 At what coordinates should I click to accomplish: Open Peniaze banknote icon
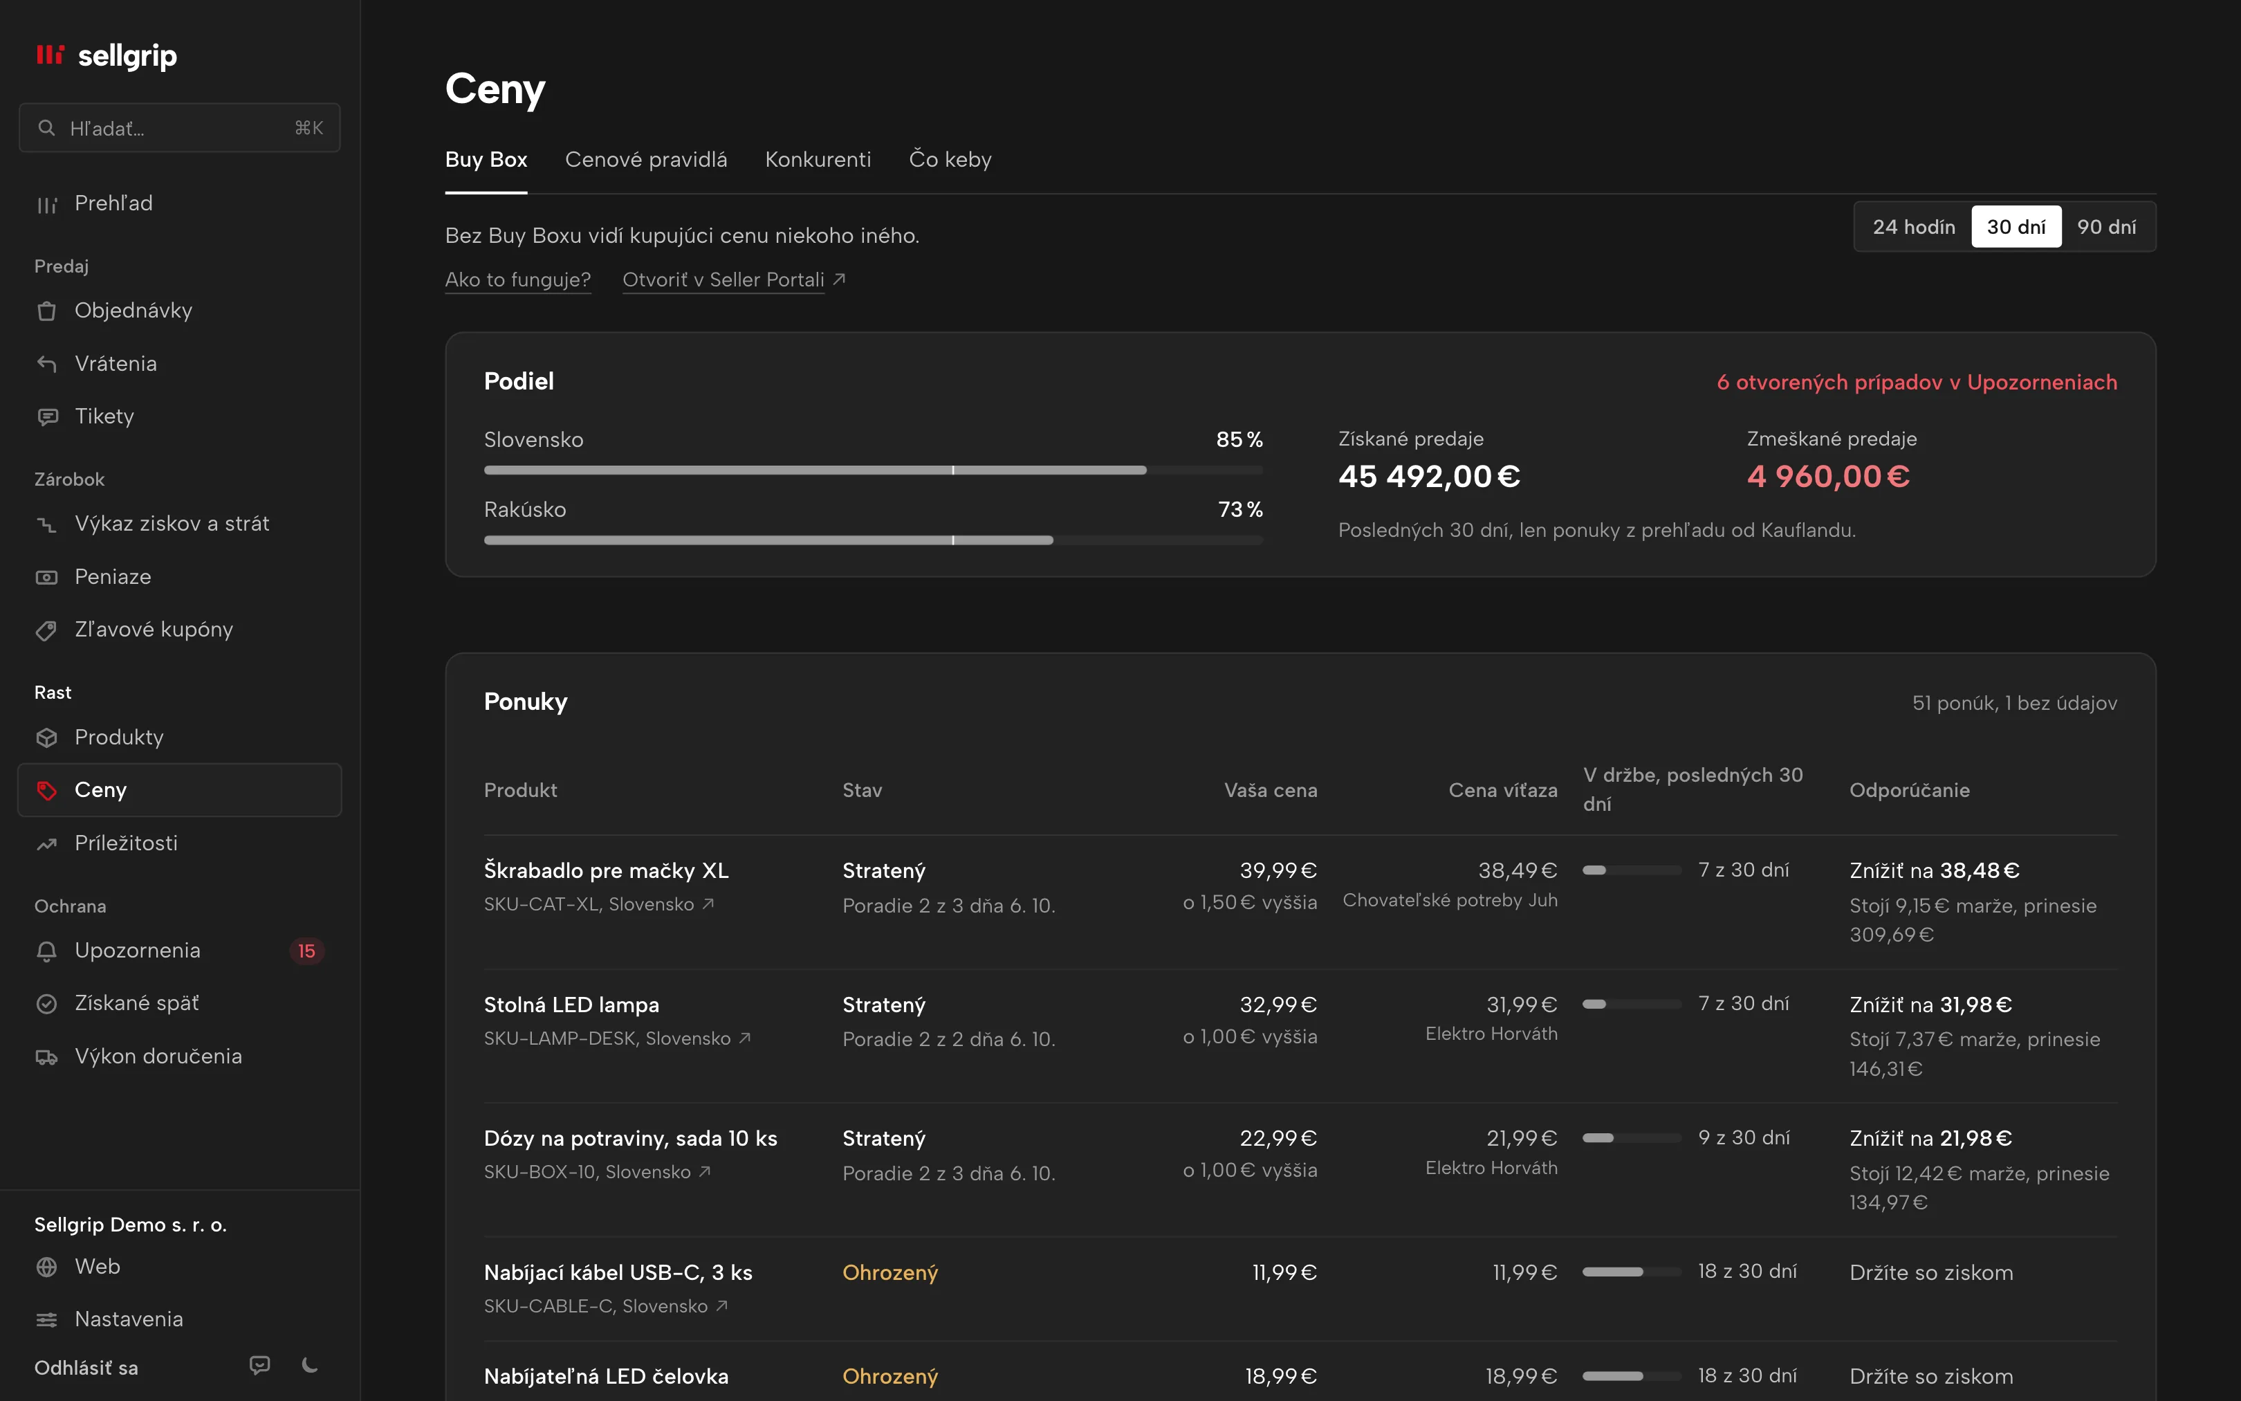click(x=46, y=577)
